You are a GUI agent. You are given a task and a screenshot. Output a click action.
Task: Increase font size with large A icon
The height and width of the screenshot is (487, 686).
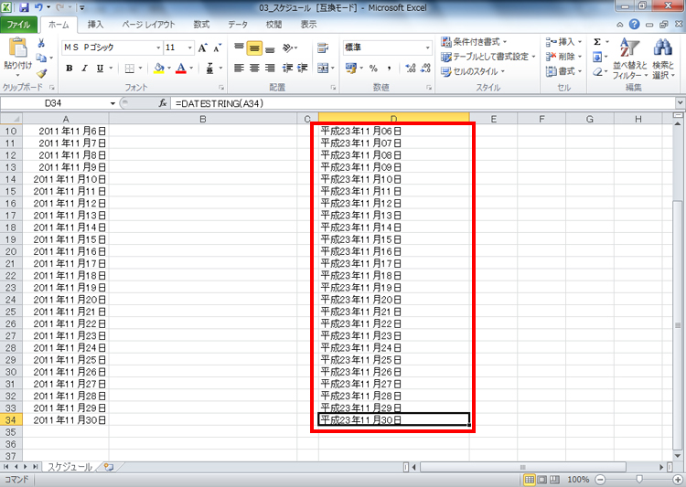click(x=202, y=48)
